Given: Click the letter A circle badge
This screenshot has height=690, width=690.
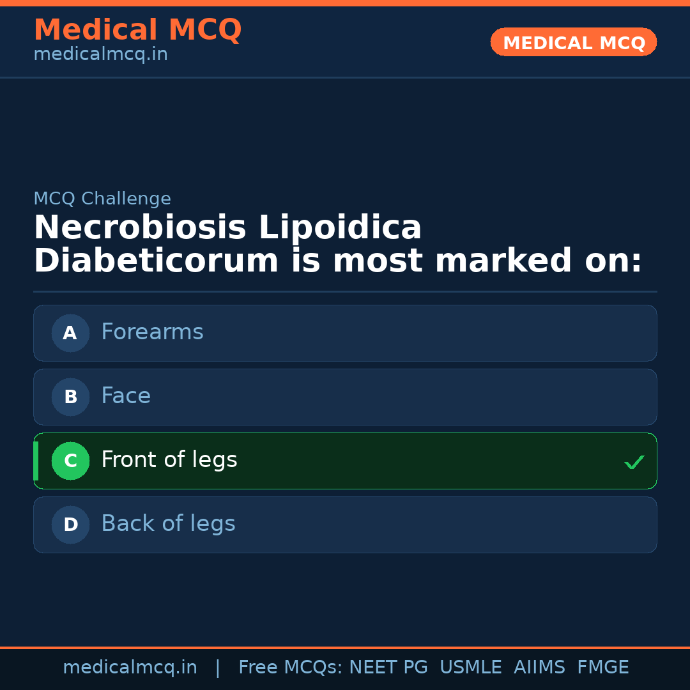Looking at the screenshot, I should [70, 333].
